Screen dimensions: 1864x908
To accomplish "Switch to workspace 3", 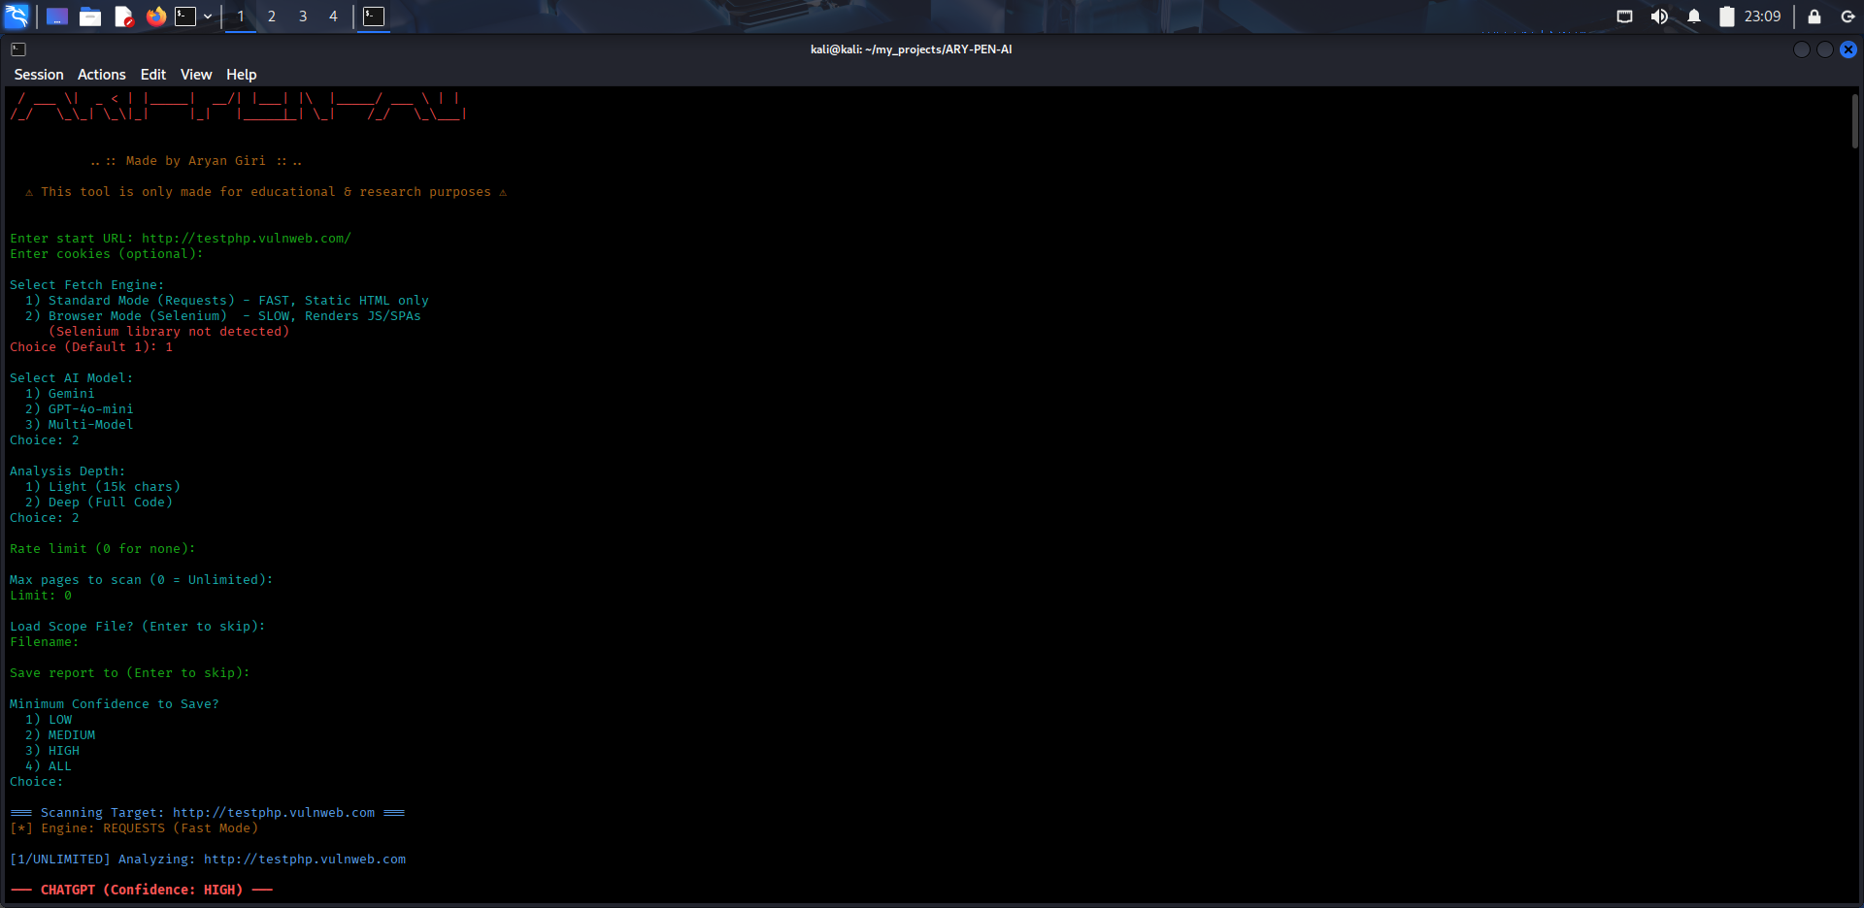I will click(303, 16).
